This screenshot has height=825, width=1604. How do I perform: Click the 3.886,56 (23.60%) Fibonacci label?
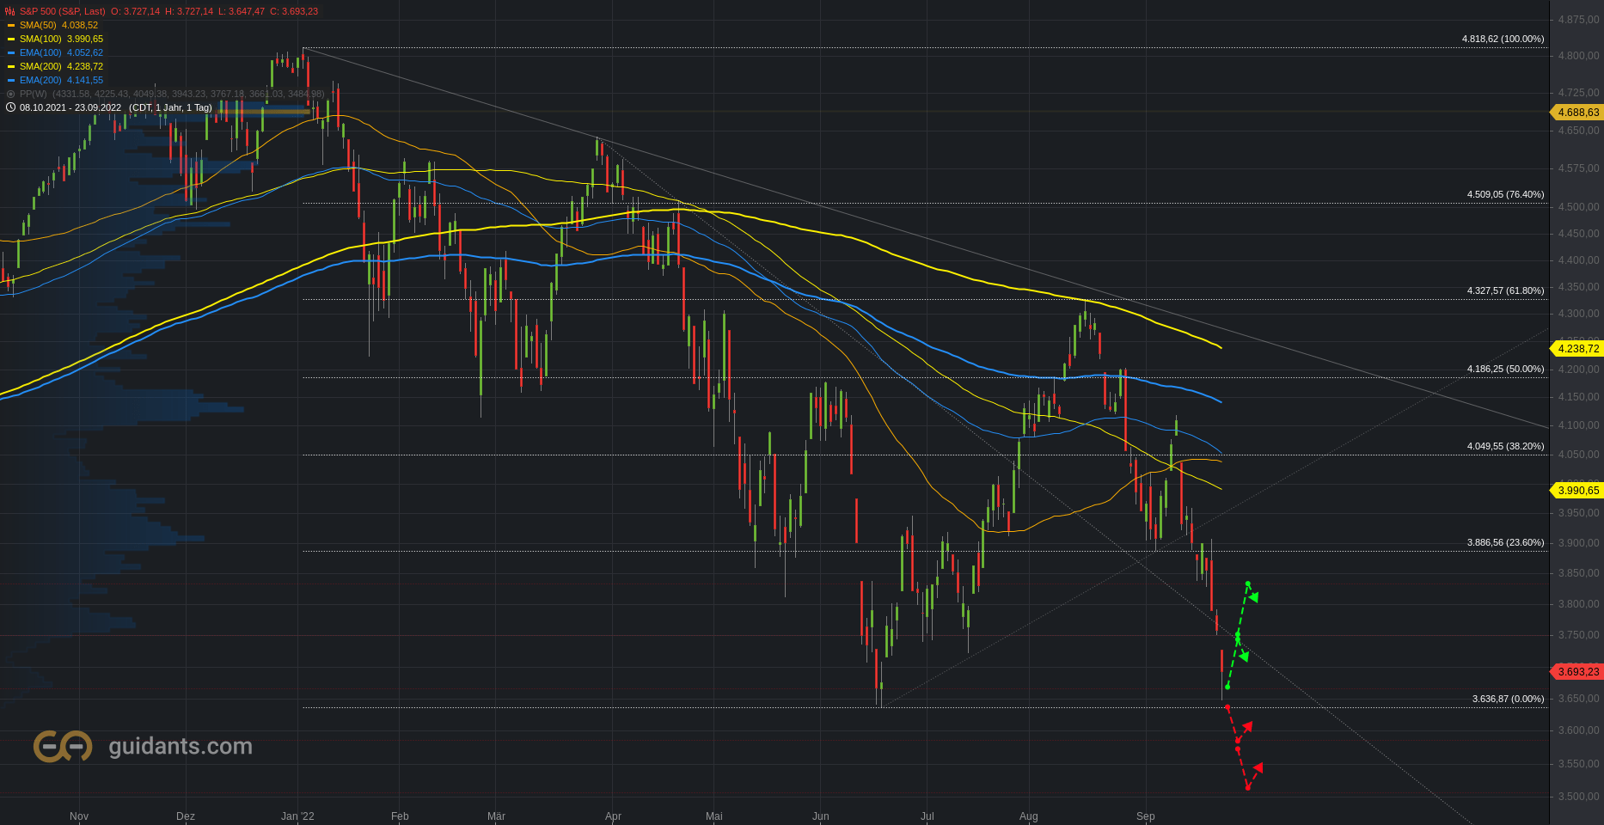1505,542
